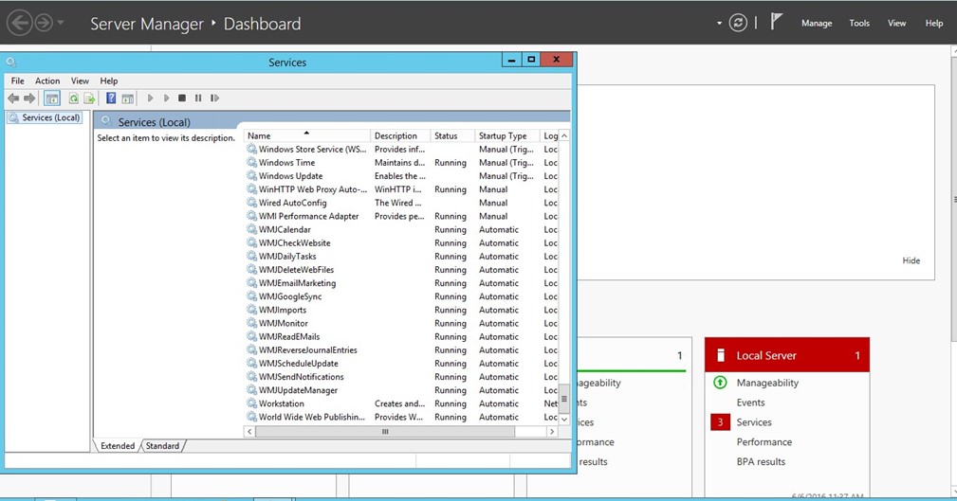Select gear icon of WMJCalendar service
This screenshot has width=957, height=501.
[251, 229]
